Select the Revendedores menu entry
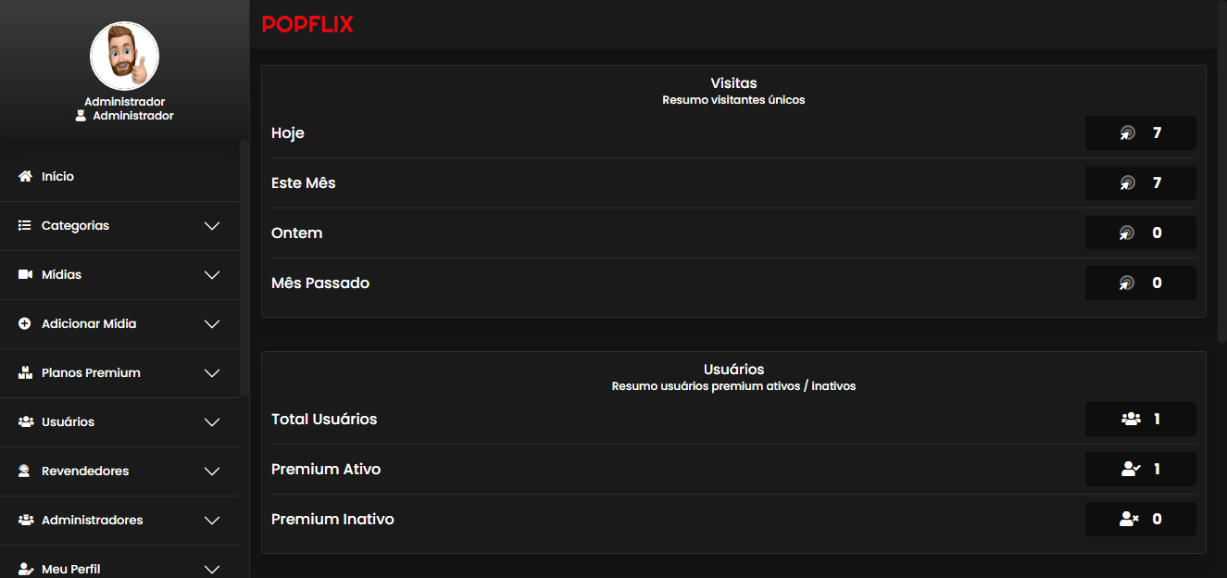This screenshot has width=1227, height=578. (x=85, y=471)
